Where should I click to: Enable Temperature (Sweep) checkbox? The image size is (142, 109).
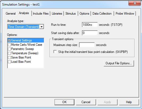(x=9, y=53)
